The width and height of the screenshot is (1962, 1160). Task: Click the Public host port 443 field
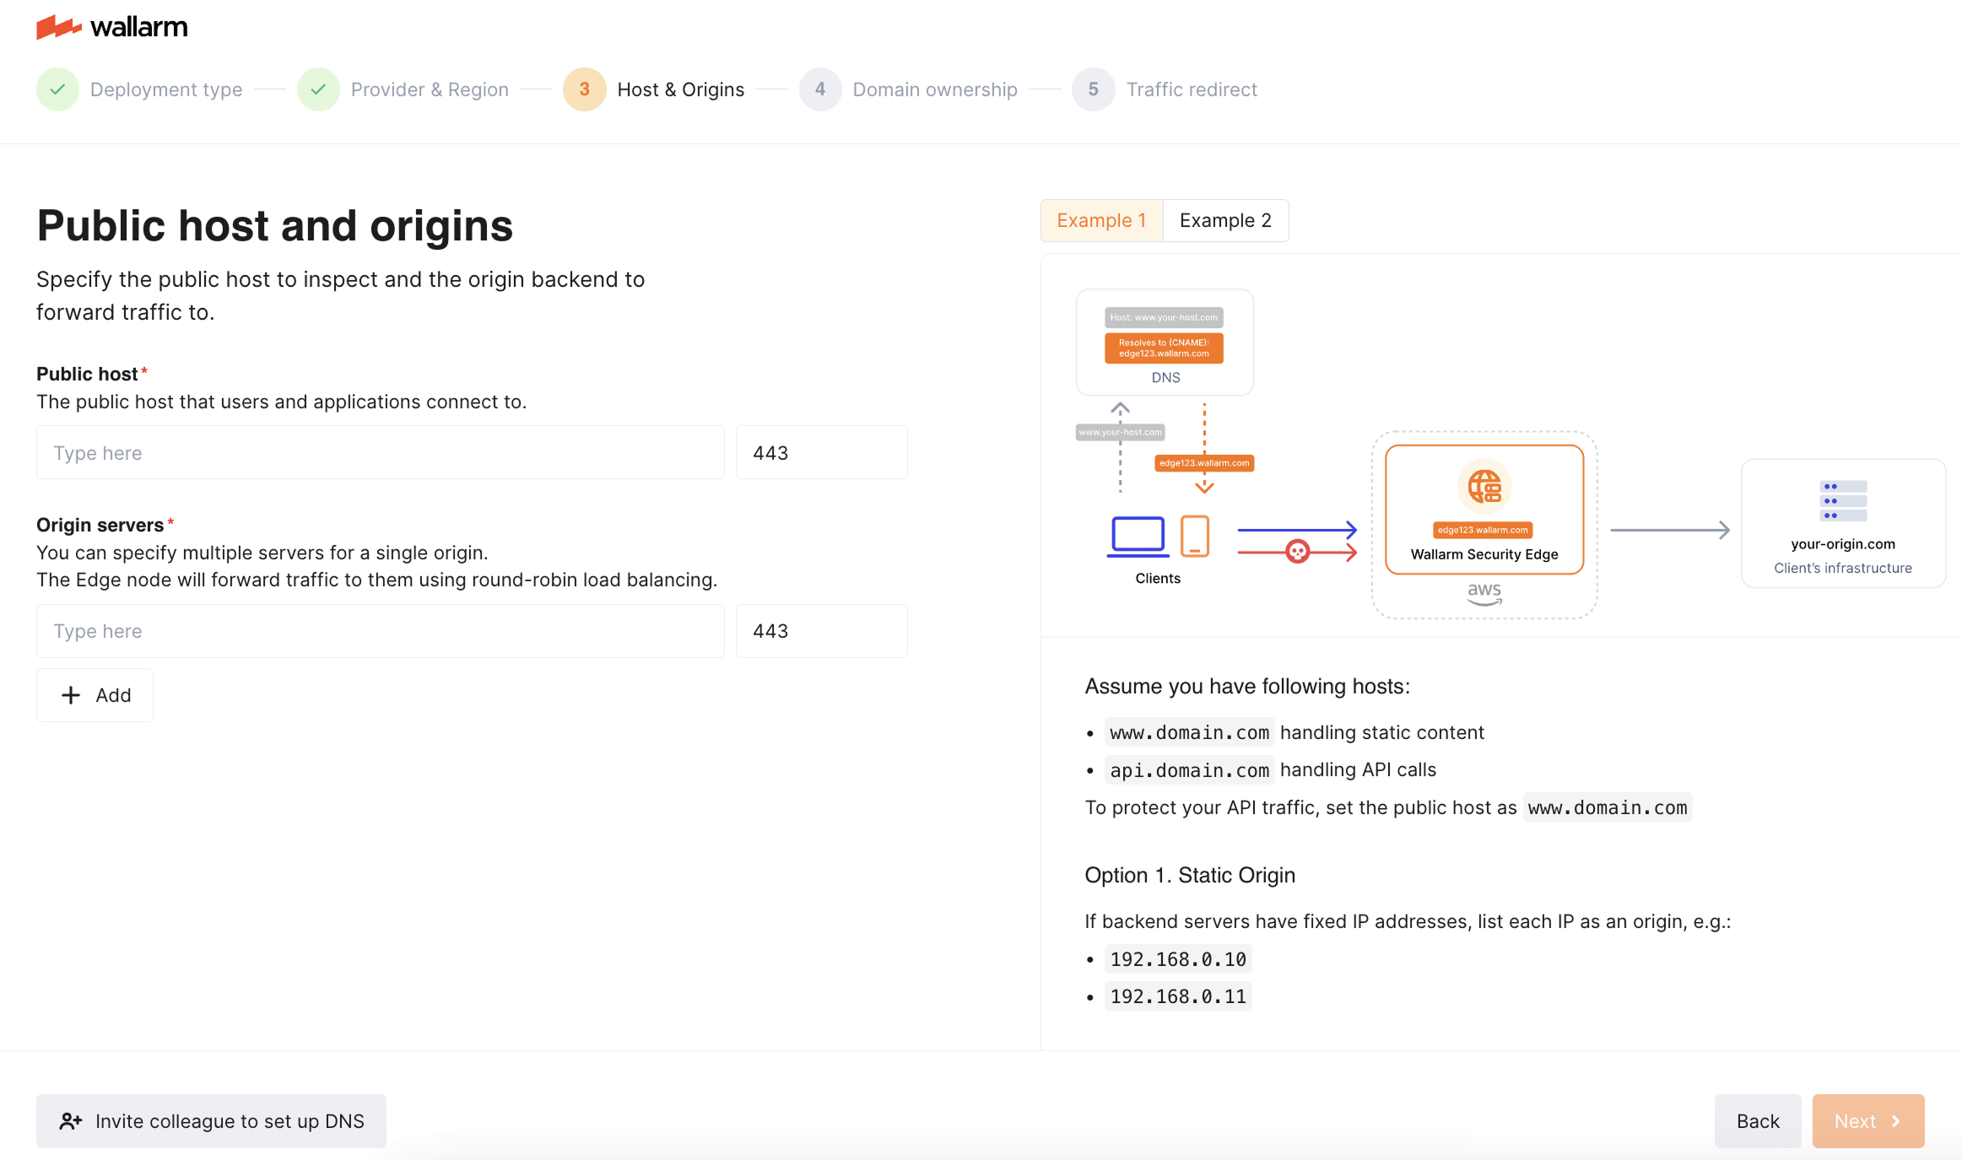coord(821,453)
